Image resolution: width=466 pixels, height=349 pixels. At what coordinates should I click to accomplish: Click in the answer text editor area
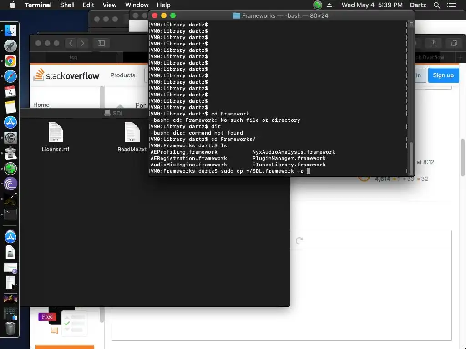(282, 295)
